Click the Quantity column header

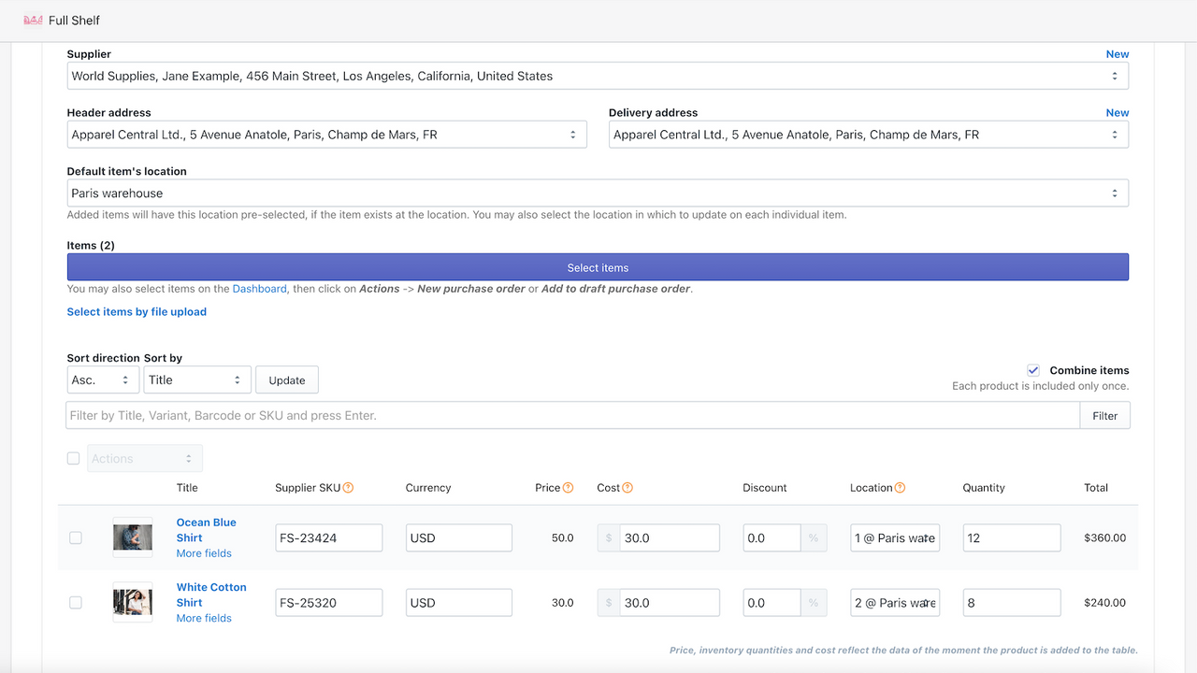coord(984,488)
